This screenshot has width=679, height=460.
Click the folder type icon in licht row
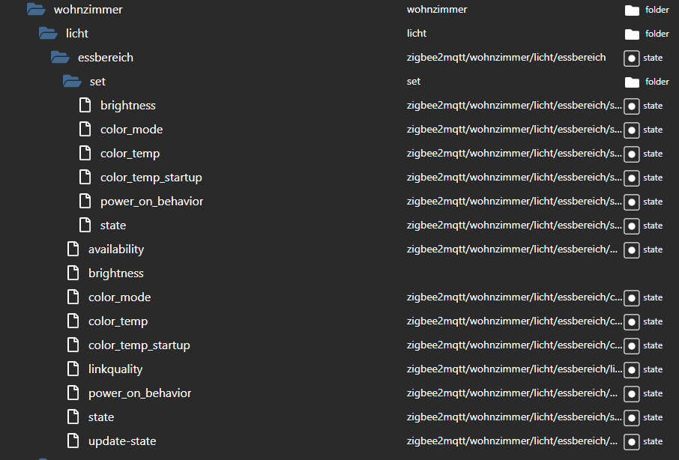pos(632,34)
